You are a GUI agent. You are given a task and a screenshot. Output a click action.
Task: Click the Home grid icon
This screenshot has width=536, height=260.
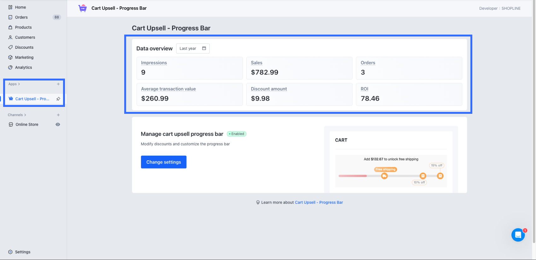point(10,7)
